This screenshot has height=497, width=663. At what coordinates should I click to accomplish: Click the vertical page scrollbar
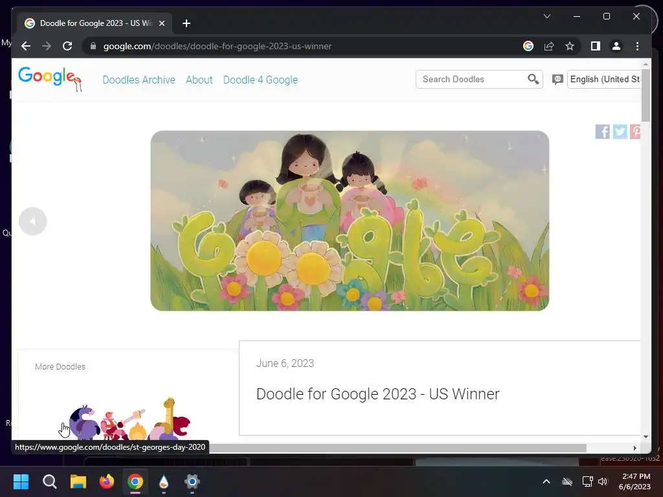(x=646, y=96)
